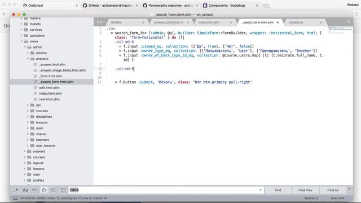Viewport: 361px width, 203px height.
Task: Open Ruby Slim syntax selector
Action: click(x=337, y=198)
